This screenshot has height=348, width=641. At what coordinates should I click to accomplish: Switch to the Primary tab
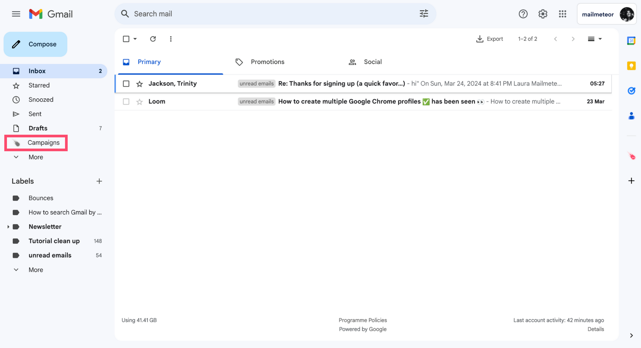(x=171, y=62)
